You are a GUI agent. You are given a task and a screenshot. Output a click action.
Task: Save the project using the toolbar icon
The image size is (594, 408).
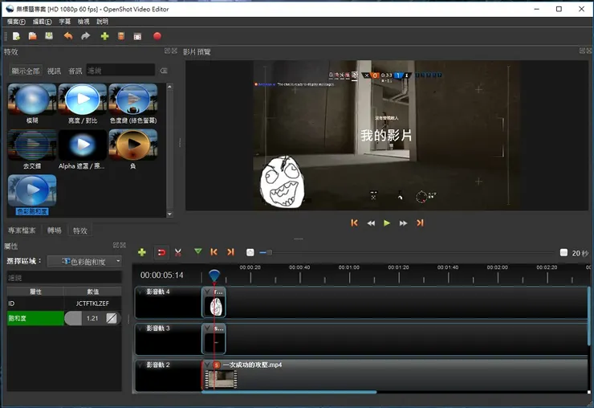click(49, 36)
